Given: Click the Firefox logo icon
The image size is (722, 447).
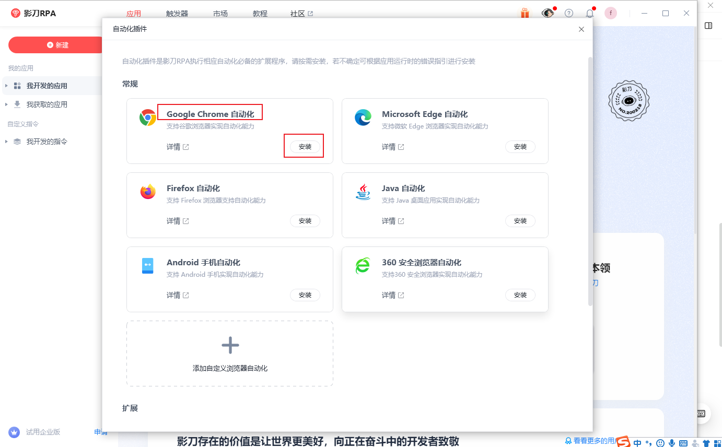Looking at the screenshot, I should tap(148, 192).
